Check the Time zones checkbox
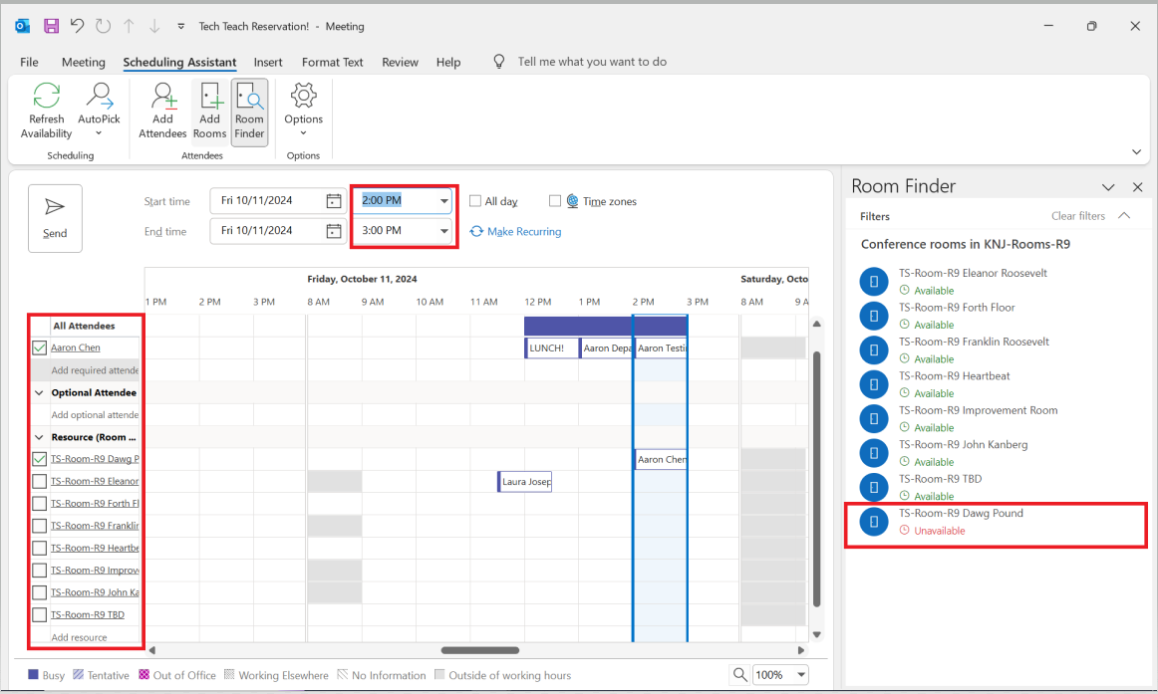This screenshot has width=1158, height=694. 555,201
